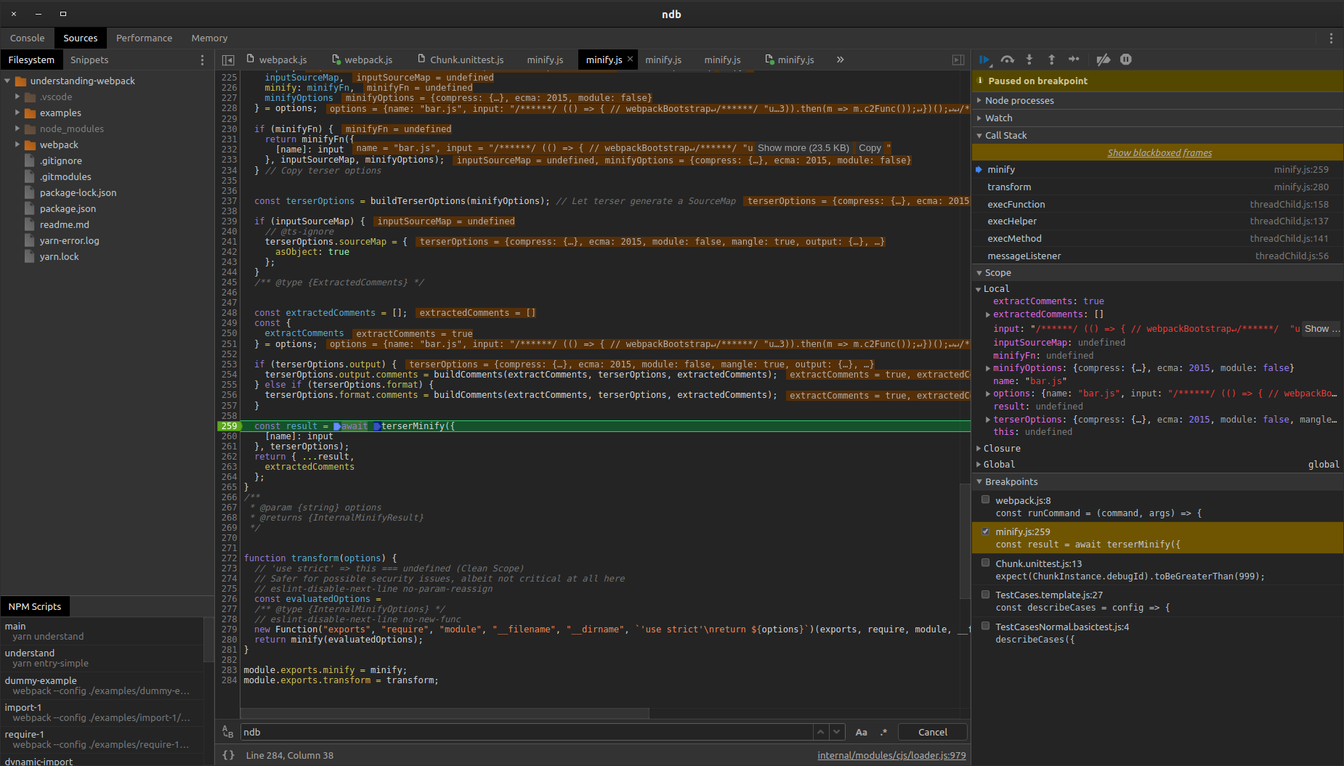Uncheck the minify.js:259 breakpoint

coord(985,531)
